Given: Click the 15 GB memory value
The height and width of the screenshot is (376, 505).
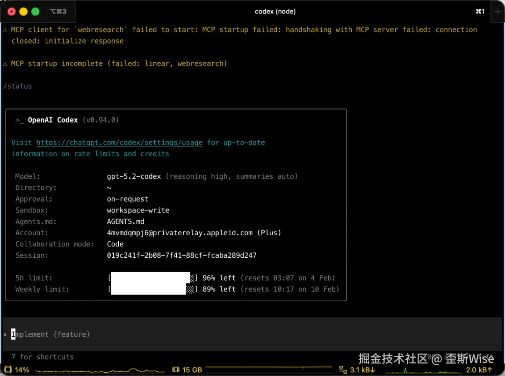Looking at the screenshot, I should [192, 370].
